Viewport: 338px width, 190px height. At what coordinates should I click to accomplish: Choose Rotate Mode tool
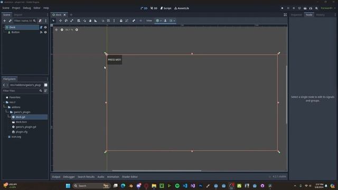coord(66,21)
